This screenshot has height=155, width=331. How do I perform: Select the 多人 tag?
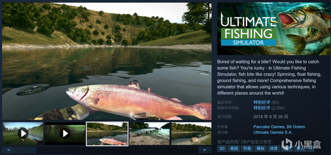pos(300,148)
